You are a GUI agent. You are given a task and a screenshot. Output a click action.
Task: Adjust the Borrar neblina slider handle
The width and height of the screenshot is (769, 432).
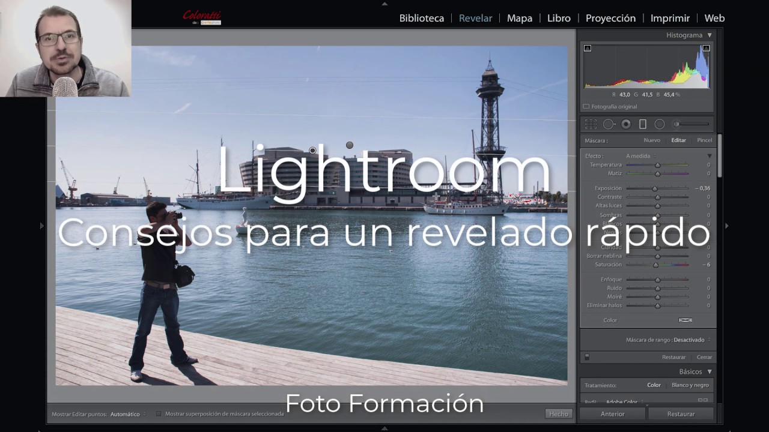[x=657, y=256]
